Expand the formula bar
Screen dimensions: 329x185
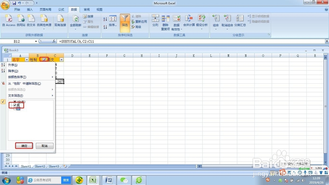click(x=327, y=41)
